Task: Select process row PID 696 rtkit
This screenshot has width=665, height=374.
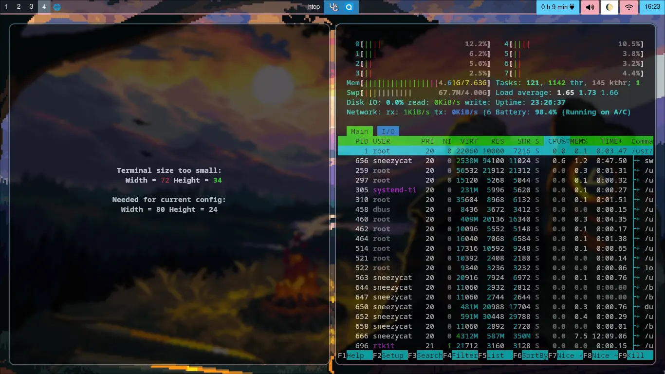Action: pyautogui.click(x=496, y=346)
